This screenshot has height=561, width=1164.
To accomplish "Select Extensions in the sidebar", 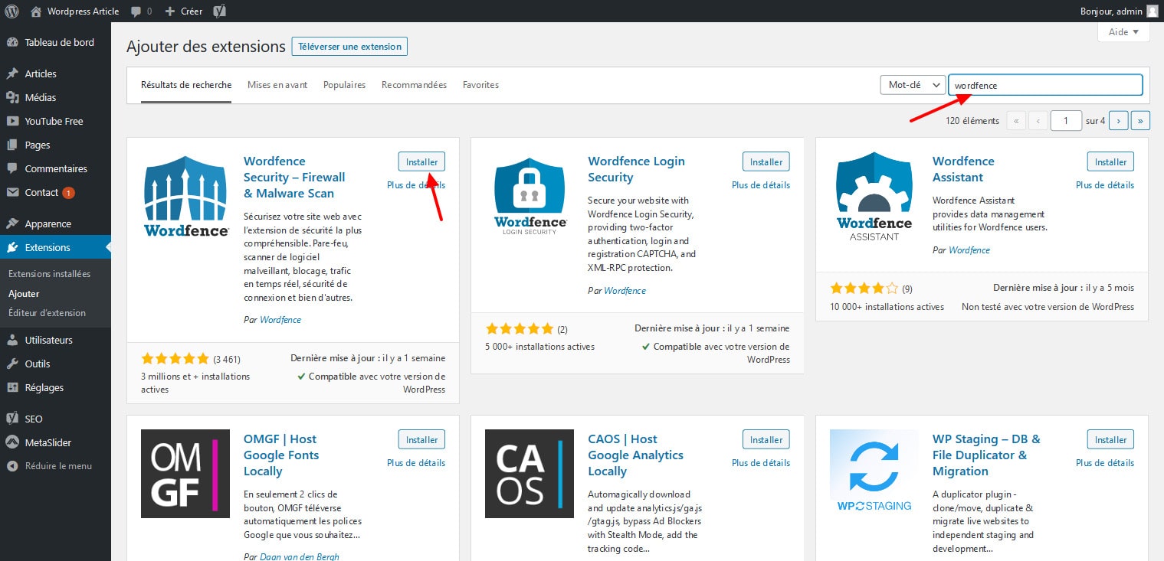I will click(55, 247).
